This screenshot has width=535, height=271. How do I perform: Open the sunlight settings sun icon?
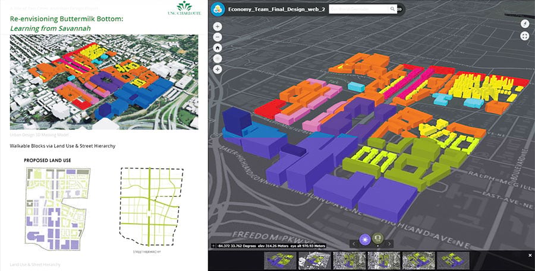[365, 238]
